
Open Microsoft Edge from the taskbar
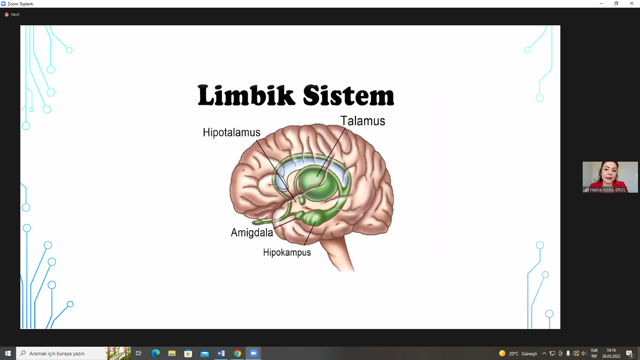point(155,353)
